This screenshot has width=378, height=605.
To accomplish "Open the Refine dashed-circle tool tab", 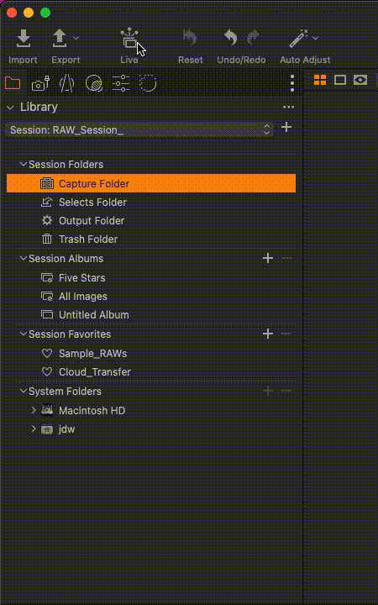I will point(148,83).
